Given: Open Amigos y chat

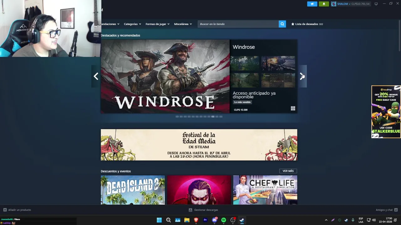Looking at the screenshot, I should click(384, 210).
